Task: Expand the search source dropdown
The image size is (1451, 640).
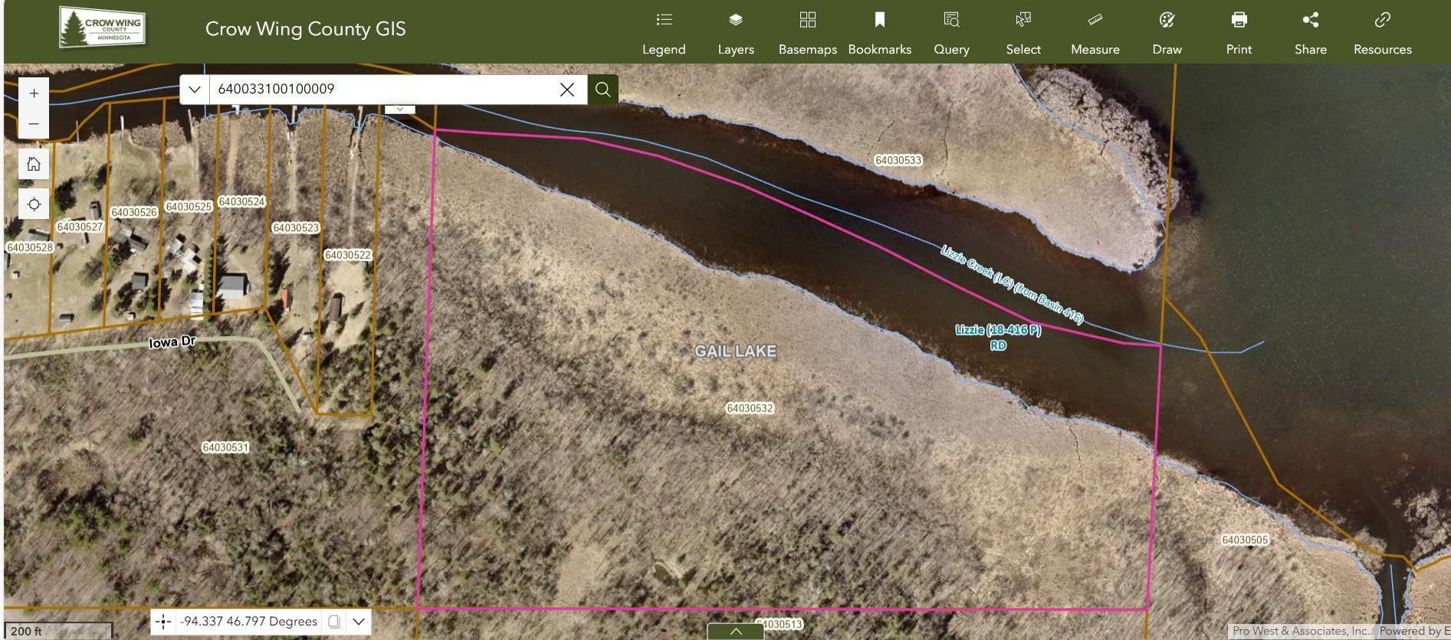Action: [195, 90]
